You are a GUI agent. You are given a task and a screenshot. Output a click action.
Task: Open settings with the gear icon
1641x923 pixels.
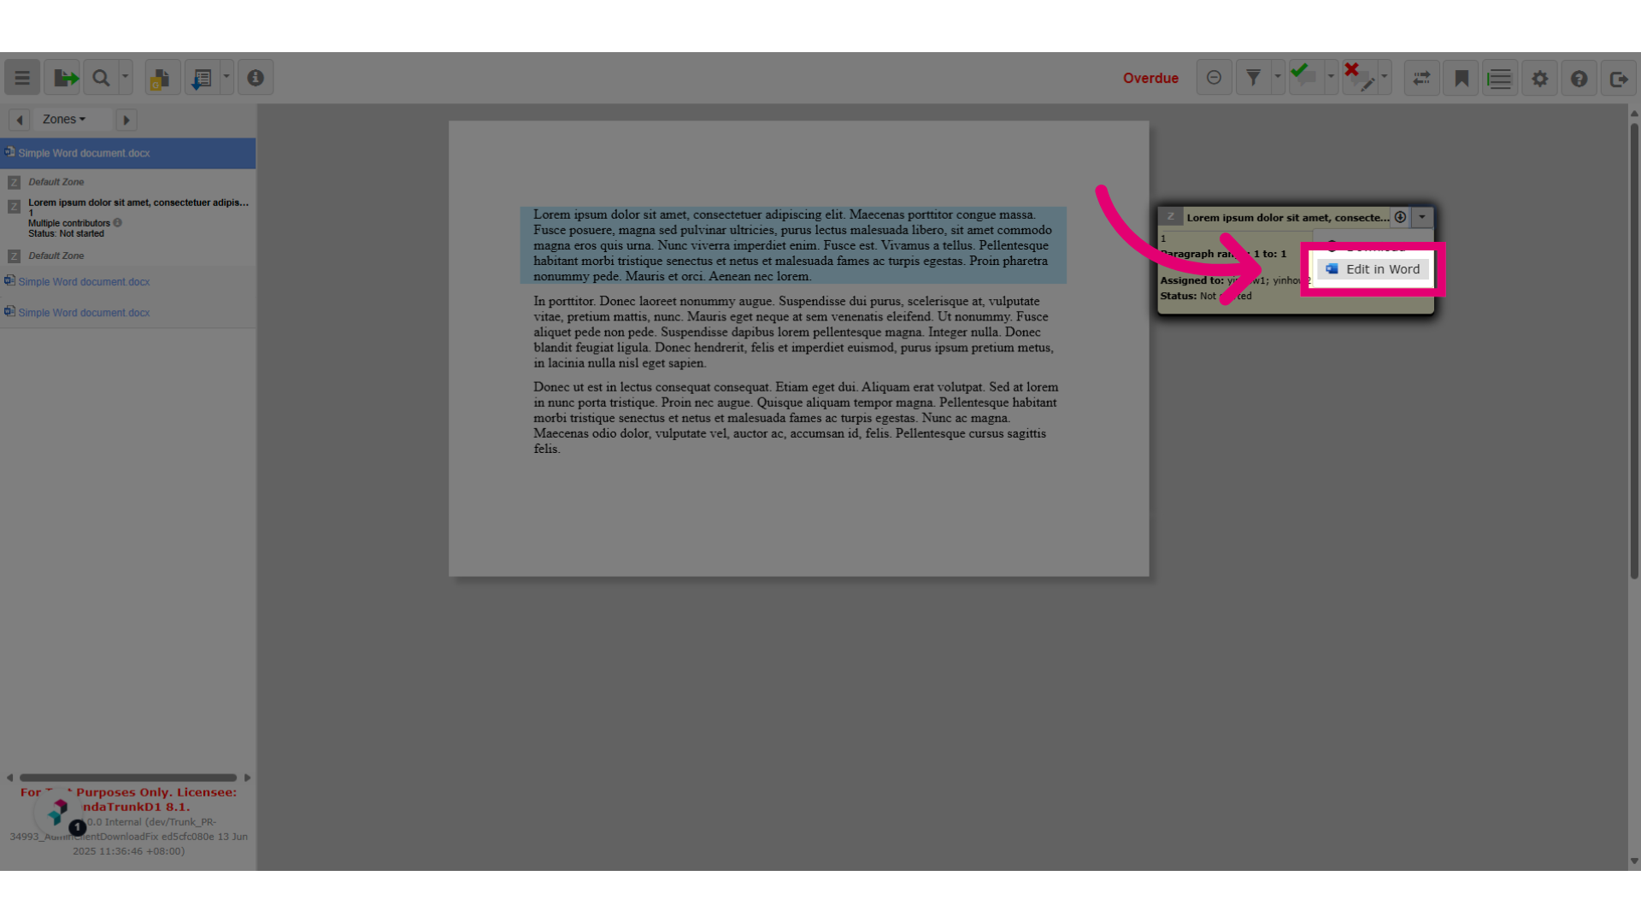(x=1539, y=78)
